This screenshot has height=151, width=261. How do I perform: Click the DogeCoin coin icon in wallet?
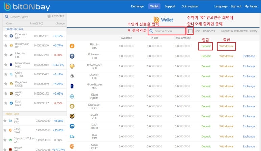point(72,106)
